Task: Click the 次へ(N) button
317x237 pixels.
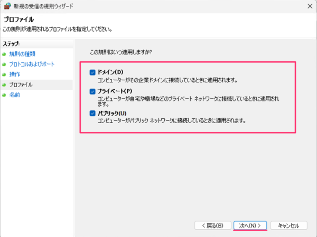Action: (x=250, y=225)
